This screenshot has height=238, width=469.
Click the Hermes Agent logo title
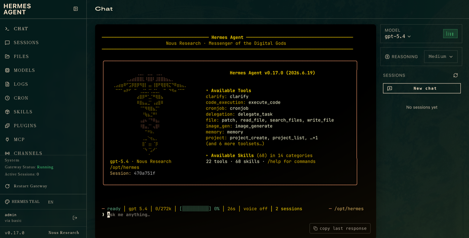tap(17, 9)
